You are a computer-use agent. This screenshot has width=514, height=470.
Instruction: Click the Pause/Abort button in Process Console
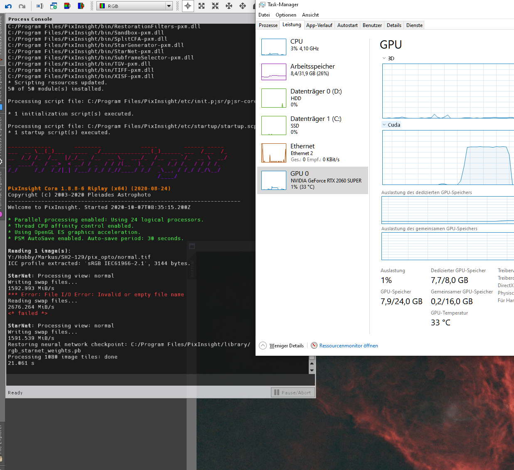click(x=293, y=392)
